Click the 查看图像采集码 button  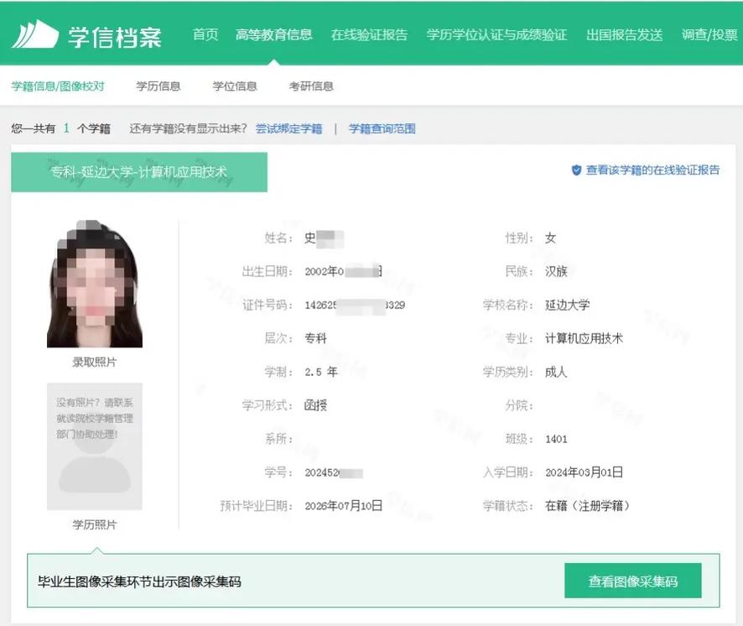pos(632,581)
